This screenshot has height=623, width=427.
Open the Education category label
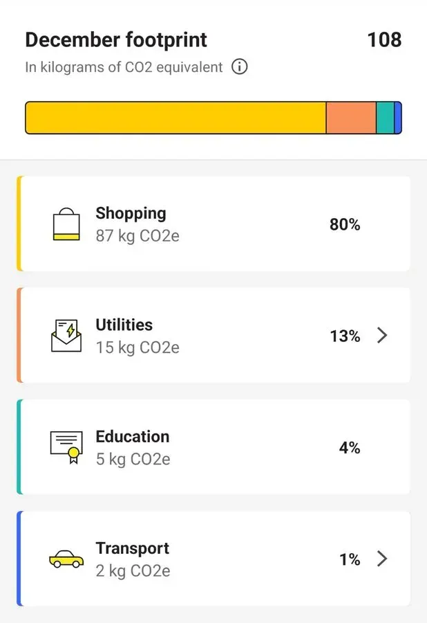(x=132, y=437)
